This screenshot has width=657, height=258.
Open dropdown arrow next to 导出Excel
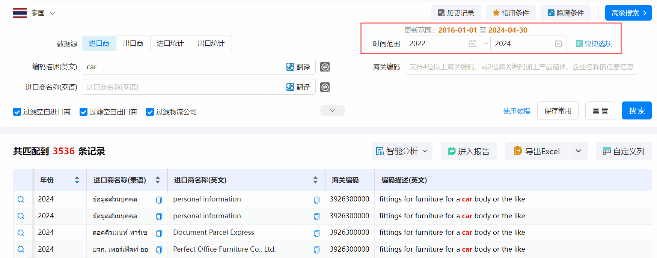(x=578, y=151)
